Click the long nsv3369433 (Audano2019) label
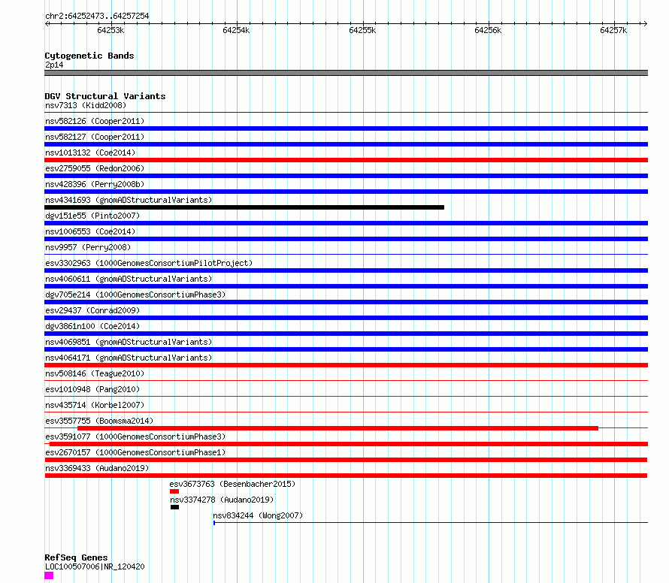Viewport: 669px width, 583px height. click(97, 468)
